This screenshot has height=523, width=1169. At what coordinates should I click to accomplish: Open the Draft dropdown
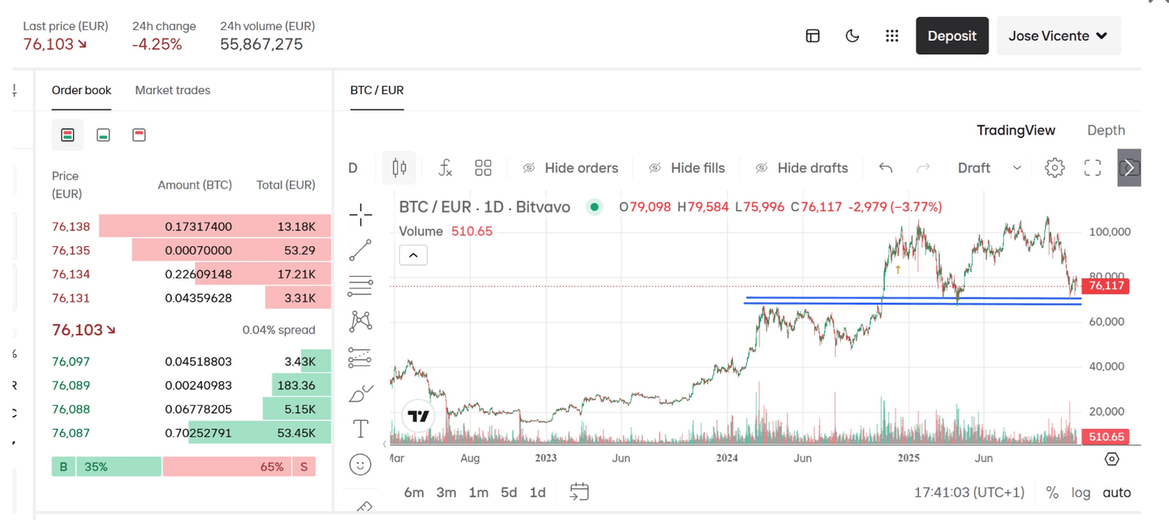click(x=988, y=168)
